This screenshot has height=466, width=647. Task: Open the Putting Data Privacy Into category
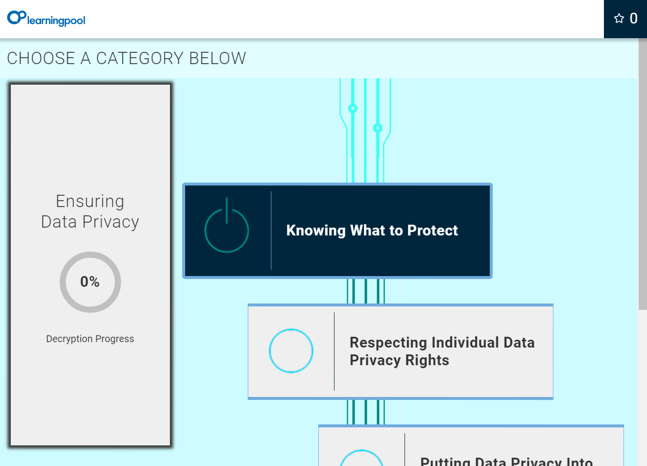click(506, 461)
